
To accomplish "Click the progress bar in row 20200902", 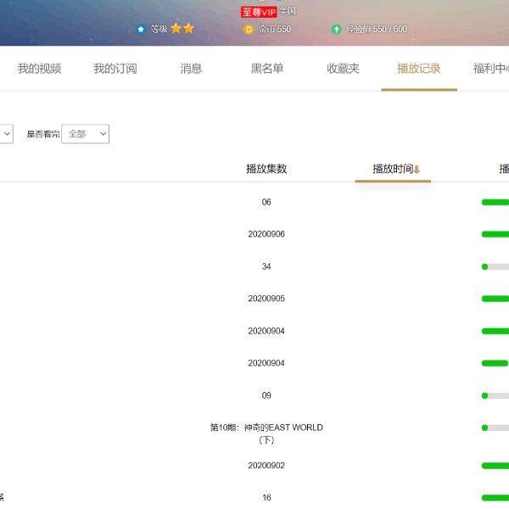I will [495, 466].
